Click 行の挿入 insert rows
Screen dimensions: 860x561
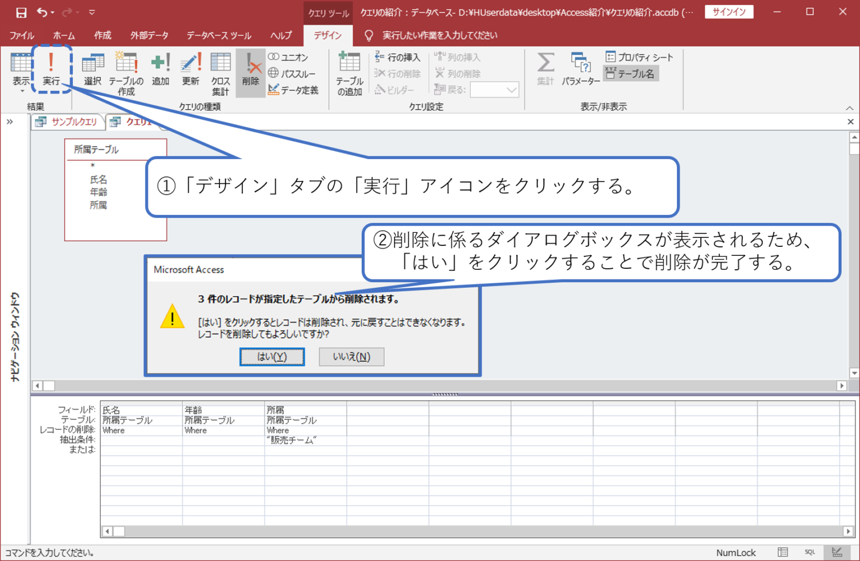point(397,57)
